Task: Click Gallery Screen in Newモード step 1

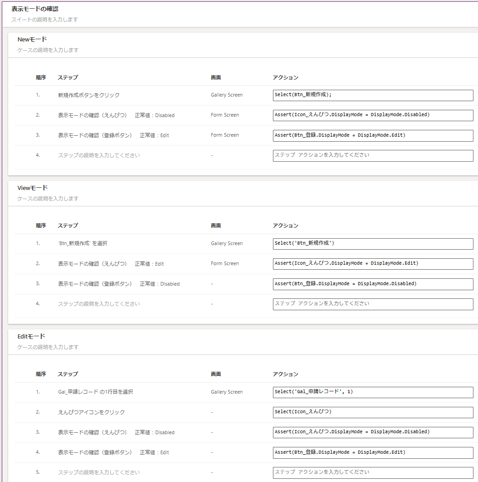Action: click(226, 95)
